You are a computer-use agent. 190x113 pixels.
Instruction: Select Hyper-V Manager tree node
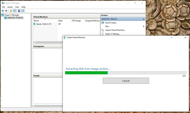point(12,15)
